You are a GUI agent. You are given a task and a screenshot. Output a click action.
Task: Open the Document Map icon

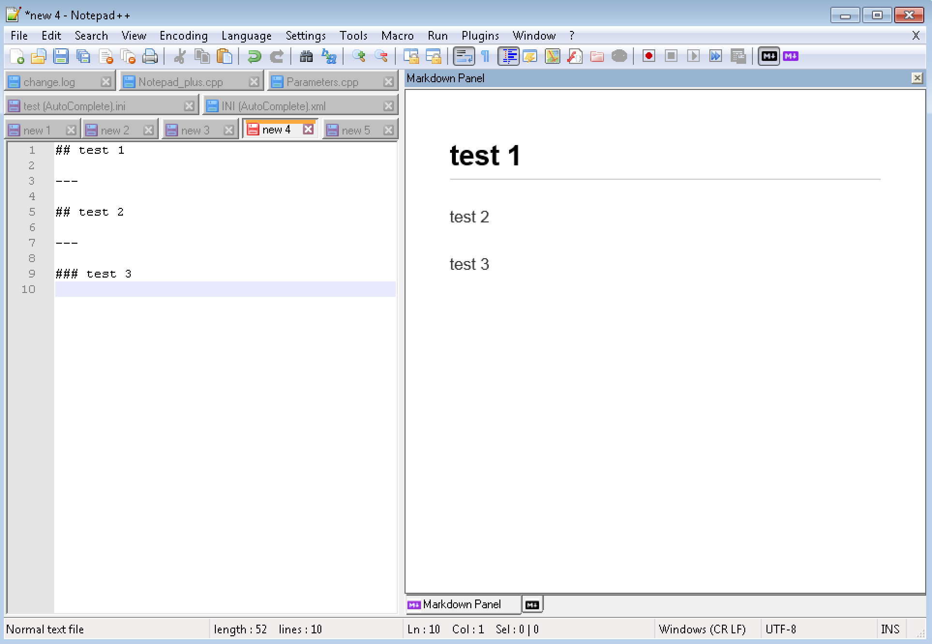coord(553,57)
